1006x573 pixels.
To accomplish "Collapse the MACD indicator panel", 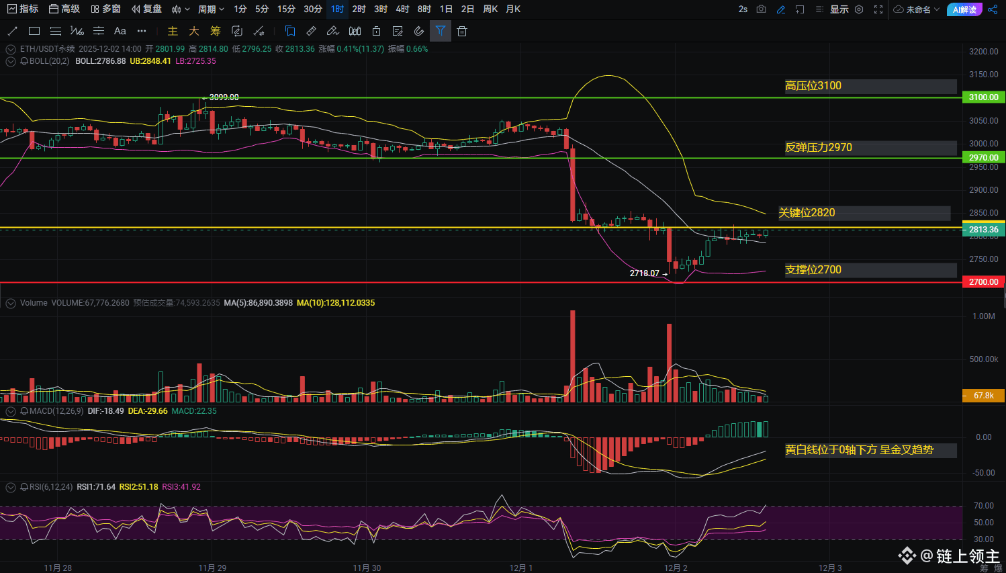I will 10,411.
